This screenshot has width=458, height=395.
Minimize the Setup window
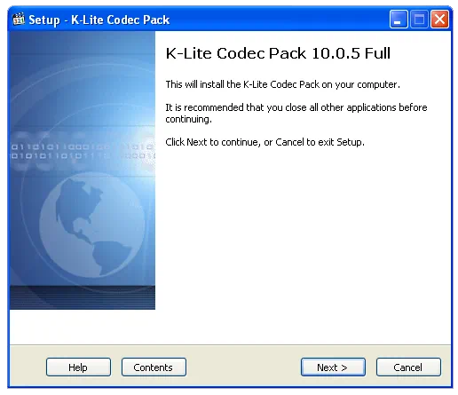point(399,20)
